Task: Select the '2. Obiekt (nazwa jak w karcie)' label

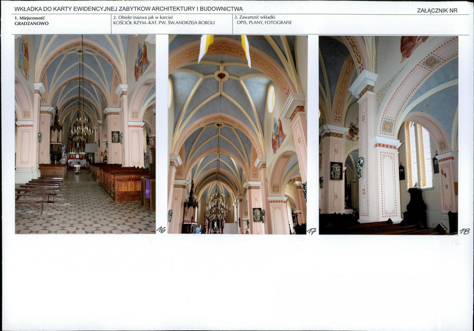Action: tap(143, 17)
